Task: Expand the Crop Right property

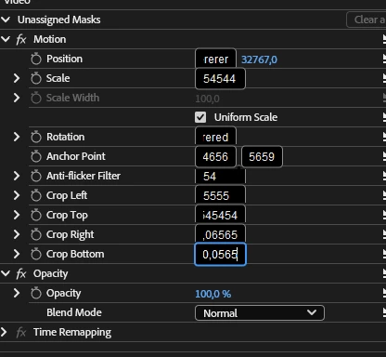Action: (17, 234)
